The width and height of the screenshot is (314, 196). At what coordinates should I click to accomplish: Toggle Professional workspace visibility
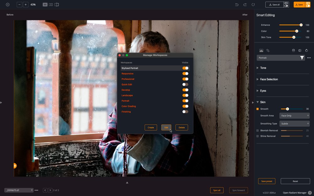[185, 79]
